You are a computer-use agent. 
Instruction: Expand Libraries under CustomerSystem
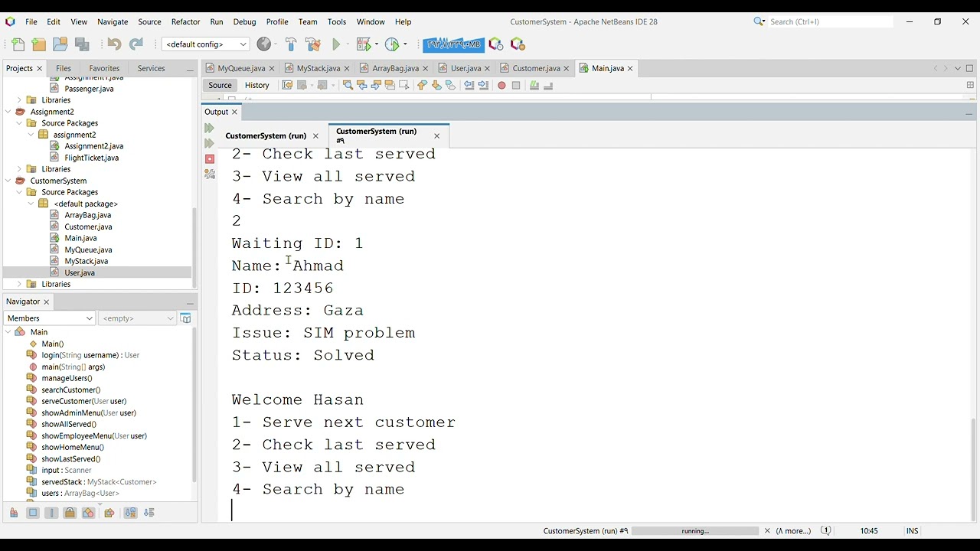click(x=20, y=284)
